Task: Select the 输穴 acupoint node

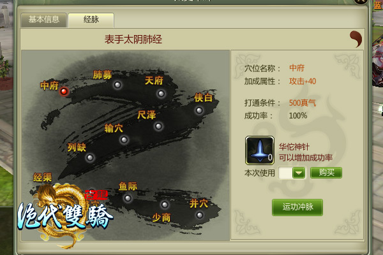Action: [x=124, y=140]
